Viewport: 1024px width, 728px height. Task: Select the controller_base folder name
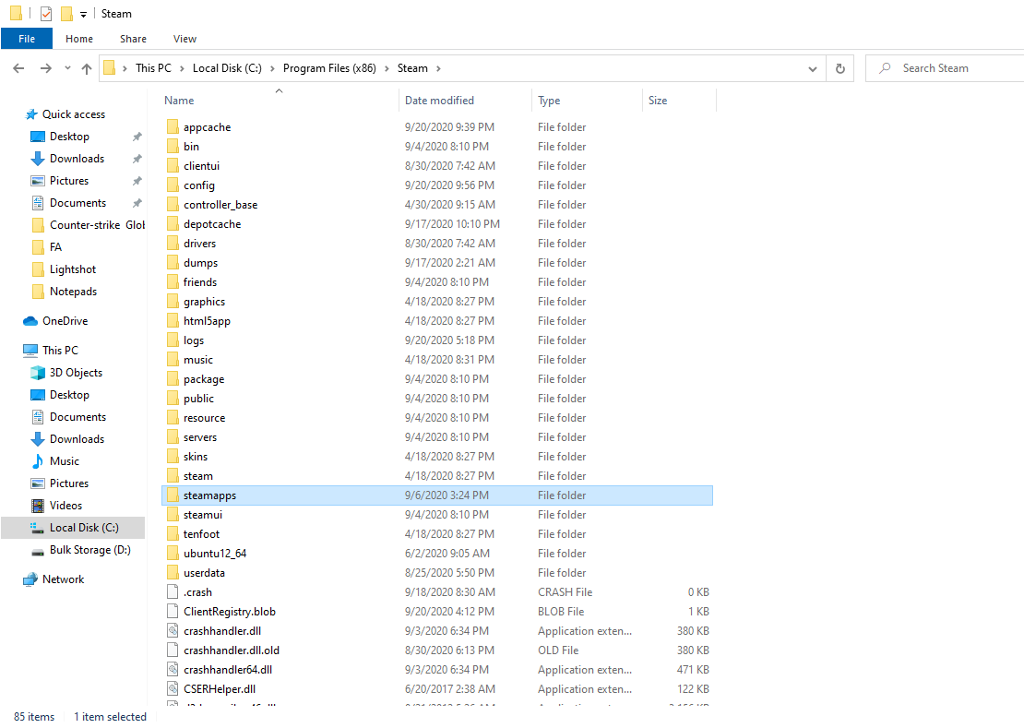pyautogui.click(x=220, y=205)
